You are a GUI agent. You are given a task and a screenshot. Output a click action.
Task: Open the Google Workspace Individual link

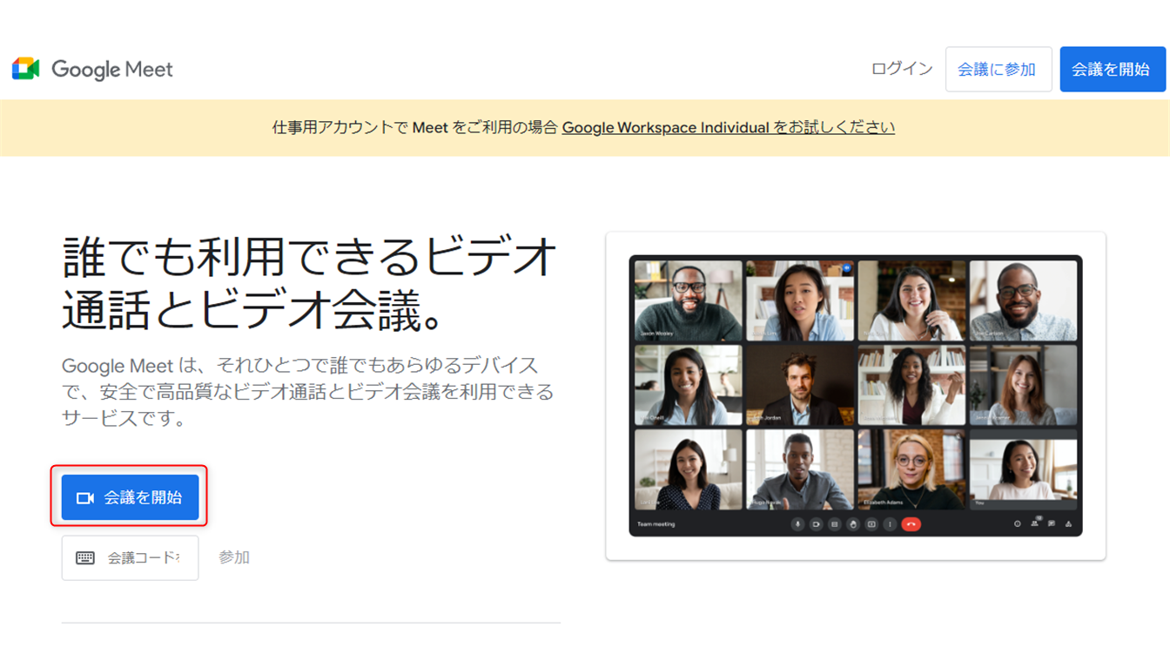[665, 127]
